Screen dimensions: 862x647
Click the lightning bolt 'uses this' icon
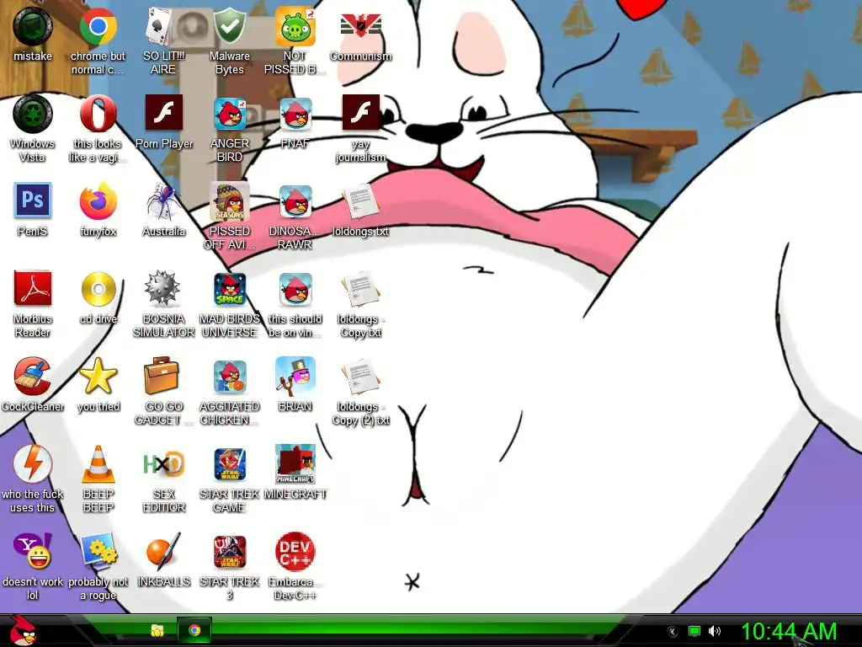(33, 464)
